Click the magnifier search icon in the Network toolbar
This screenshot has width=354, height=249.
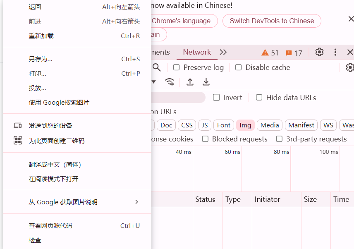[157, 67]
